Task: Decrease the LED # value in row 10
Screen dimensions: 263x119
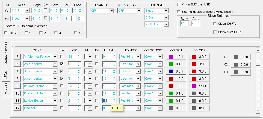Action: pos(114,95)
